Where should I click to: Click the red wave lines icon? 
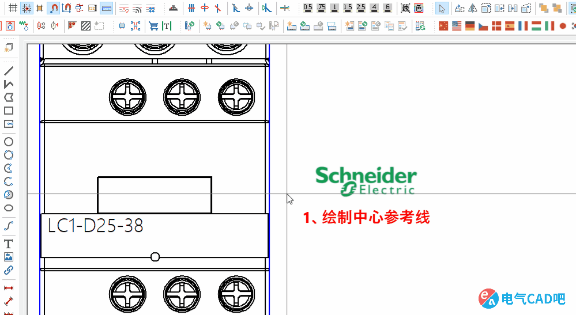click(124, 8)
